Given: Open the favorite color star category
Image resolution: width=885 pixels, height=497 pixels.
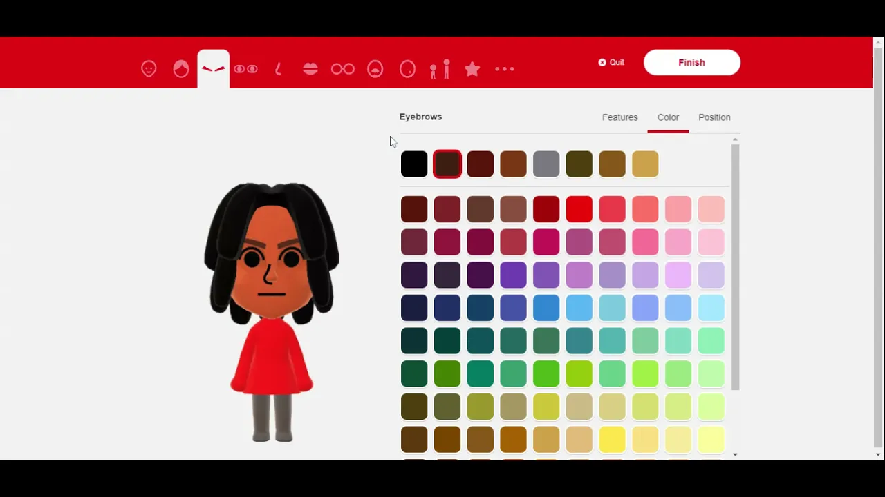Looking at the screenshot, I should [x=472, y=69].
